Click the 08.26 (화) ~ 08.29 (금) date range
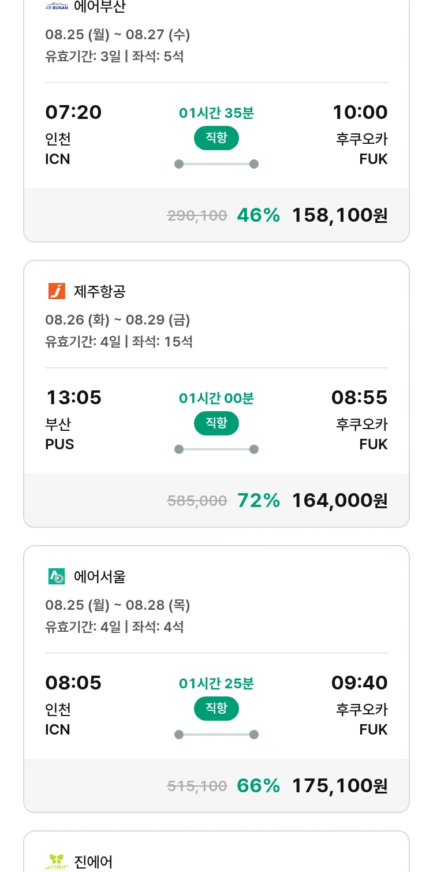 (117, 320)
